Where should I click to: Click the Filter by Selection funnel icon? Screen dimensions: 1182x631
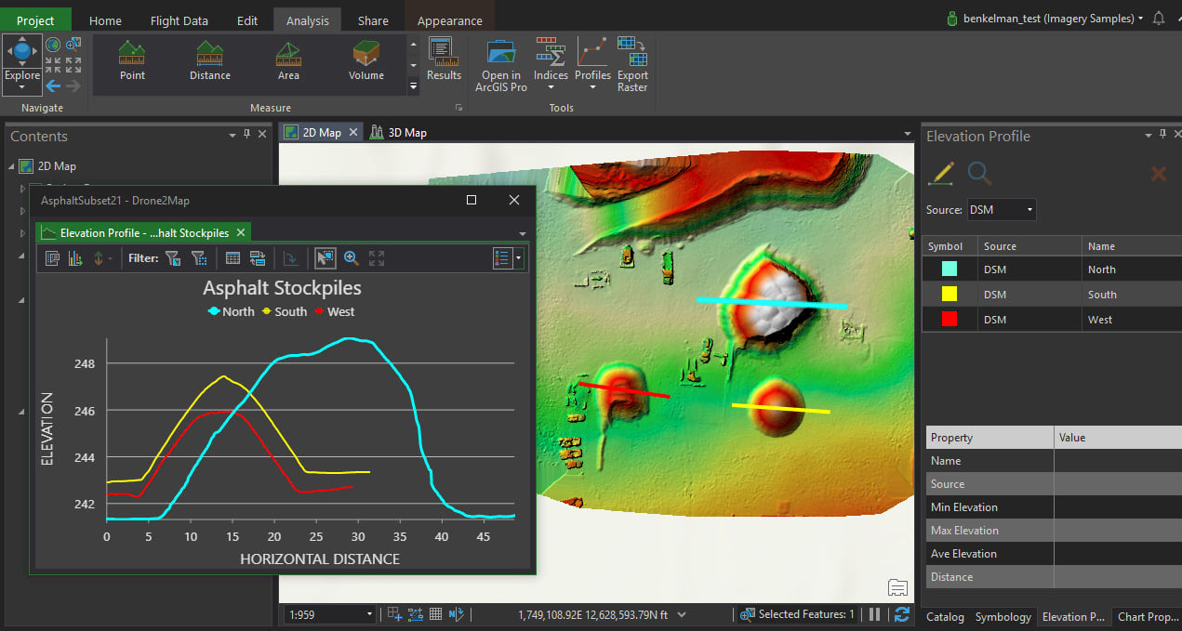[x=172, y=258]
